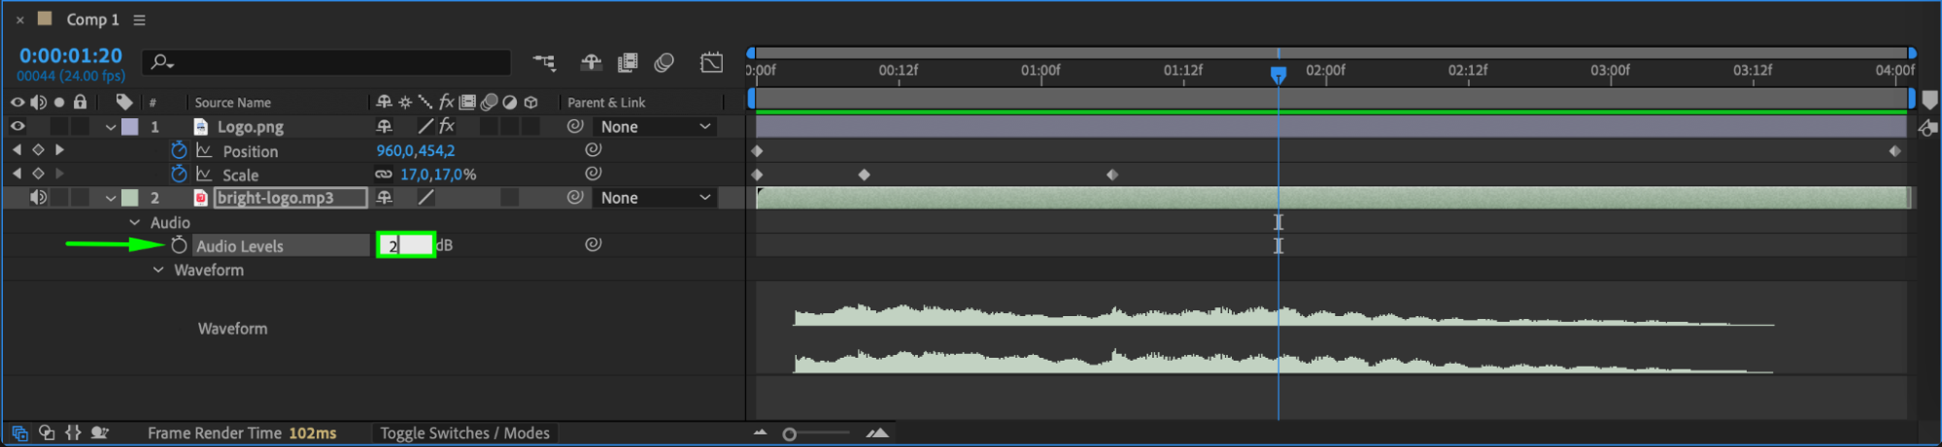Open Parent dropdown for bright-logo.mp3
The width and height of the screenshot is (1942, 447).
(655, 198)
